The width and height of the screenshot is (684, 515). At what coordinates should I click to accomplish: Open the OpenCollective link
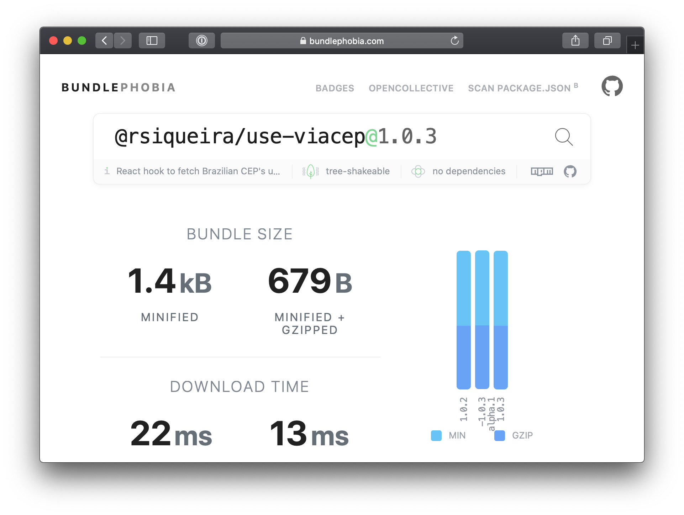coord(411,88)
